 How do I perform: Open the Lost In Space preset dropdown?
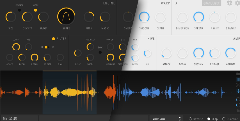tap(166, 119)
